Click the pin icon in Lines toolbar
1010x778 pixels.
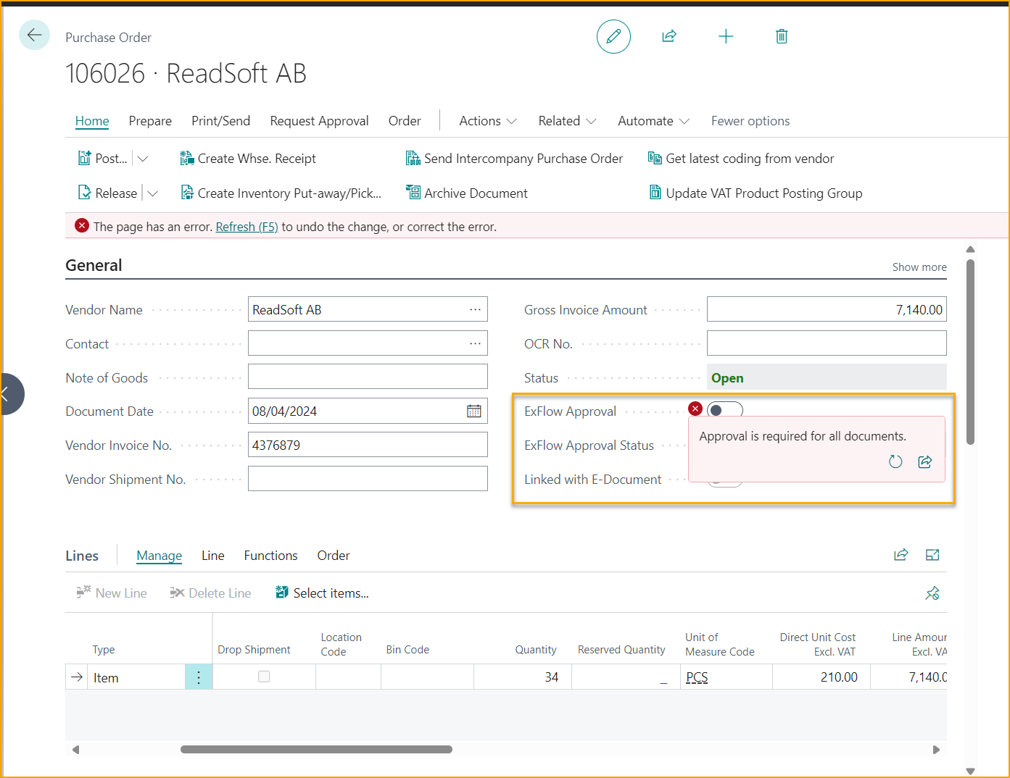(x=932, y=593)
